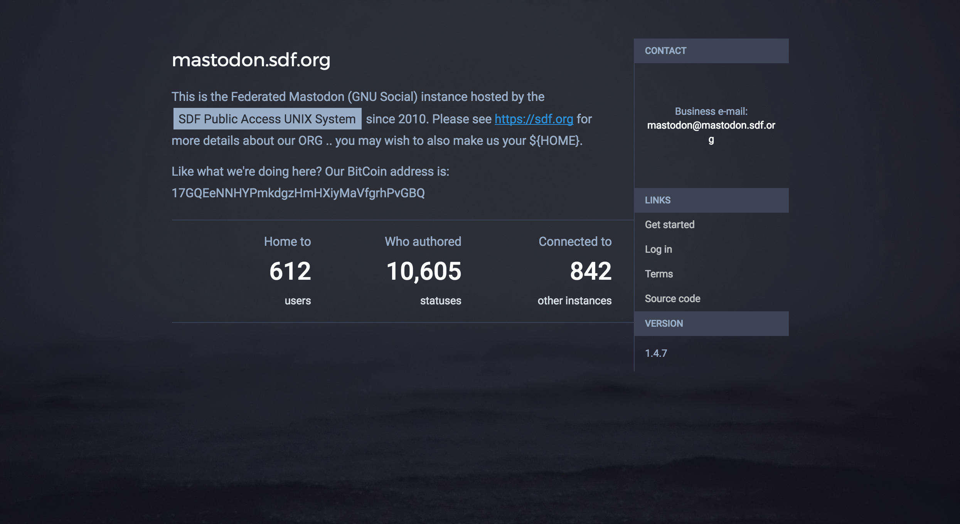960x524 pixels.
Task: Click the 612 users count
Action: (290, 271)
